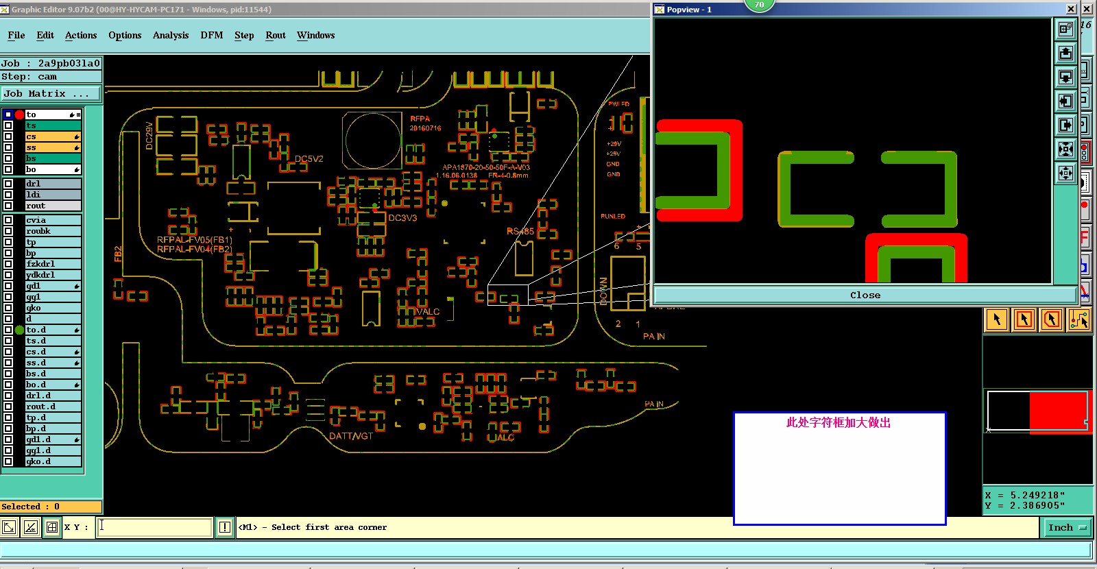Click the Job Matrix button
The height and width of the screenshot is (569, 1097).
tap(51, 94)
